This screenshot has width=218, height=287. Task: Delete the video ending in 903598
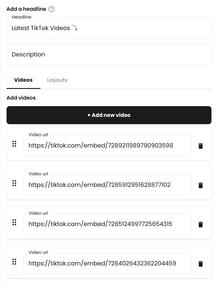[x=201, y=146]
